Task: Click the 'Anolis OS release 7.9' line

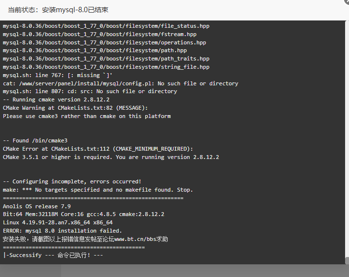Action: coord(37,206)
